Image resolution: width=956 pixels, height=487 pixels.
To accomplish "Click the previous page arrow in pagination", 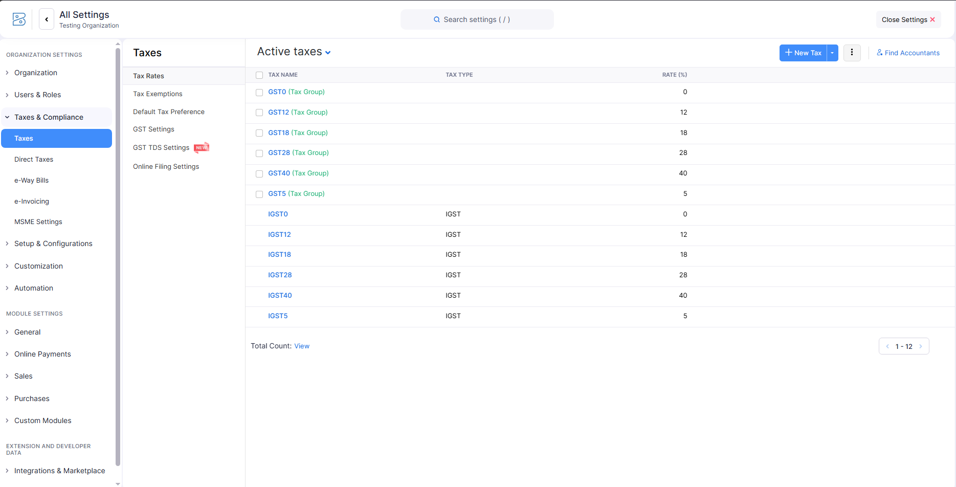I will coord(887,346).
